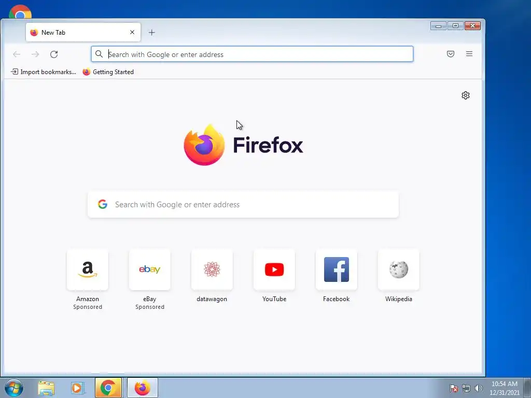Viewport: 531px width, 398px height.
Task: Close the Firefox window
Action: [473, 26]
